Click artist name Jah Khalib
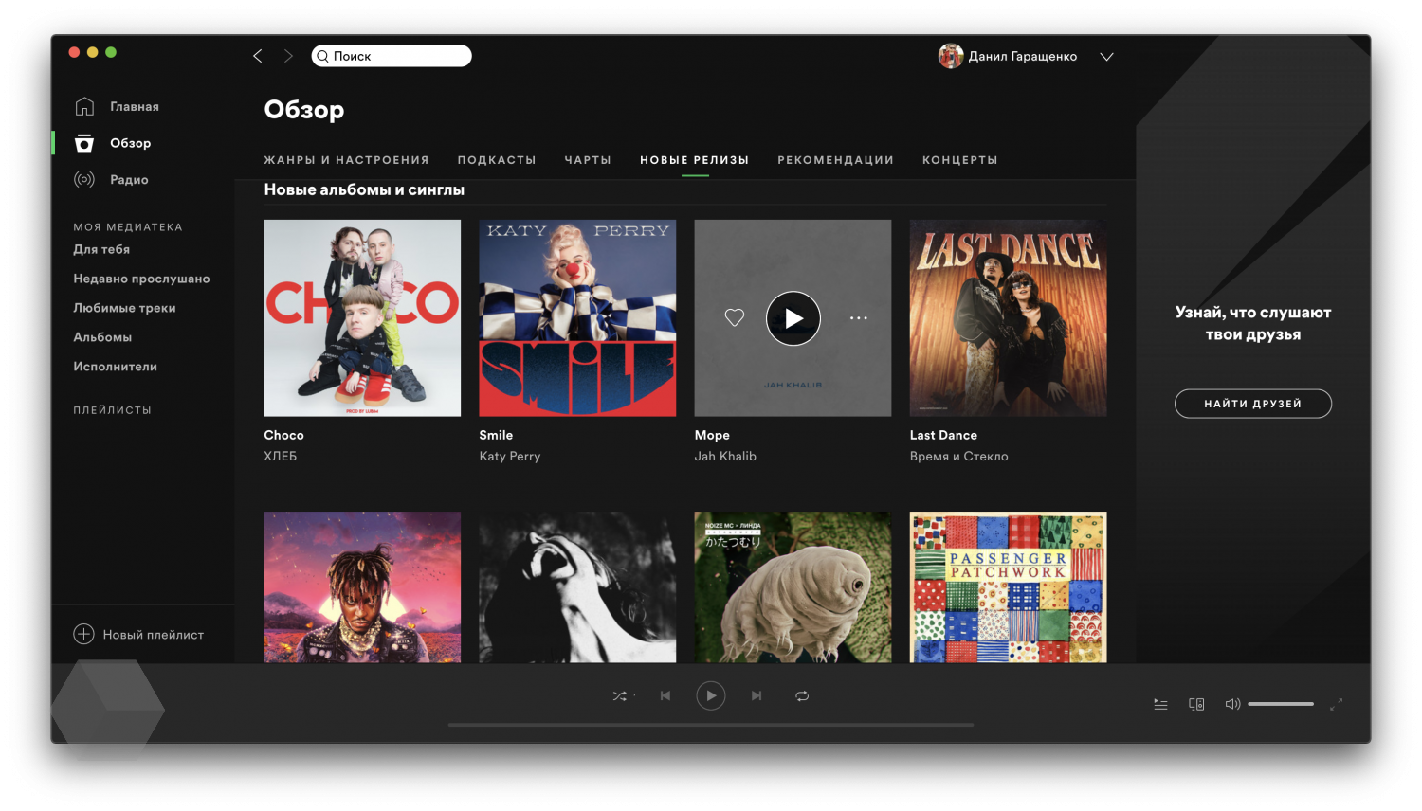Screen dimensions: 1422x811 (x=725, y=456)
